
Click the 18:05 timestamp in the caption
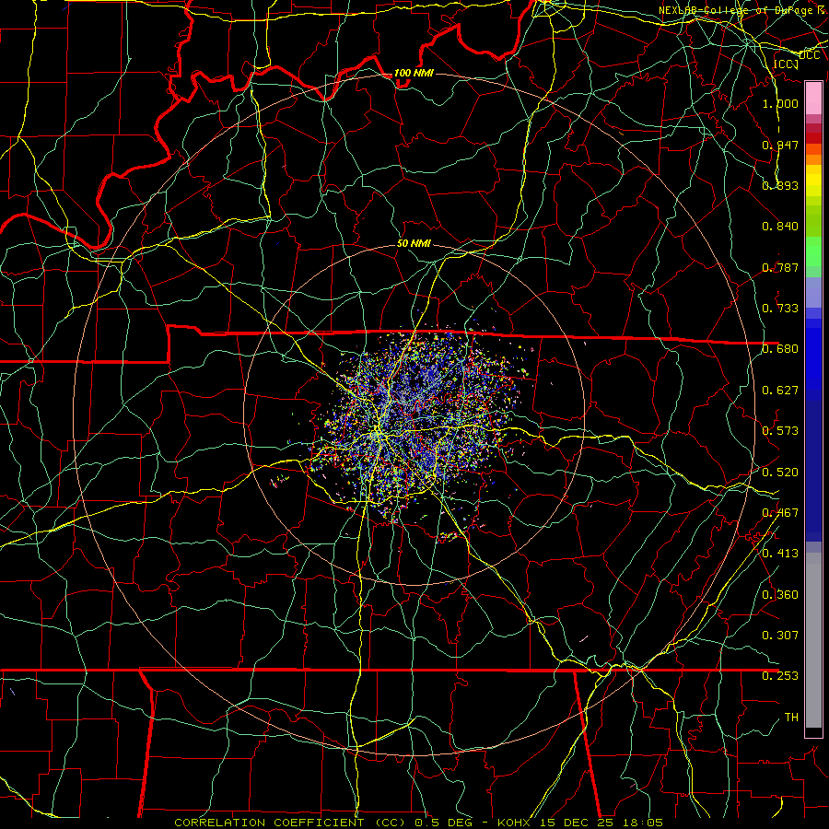pos(642,823)
